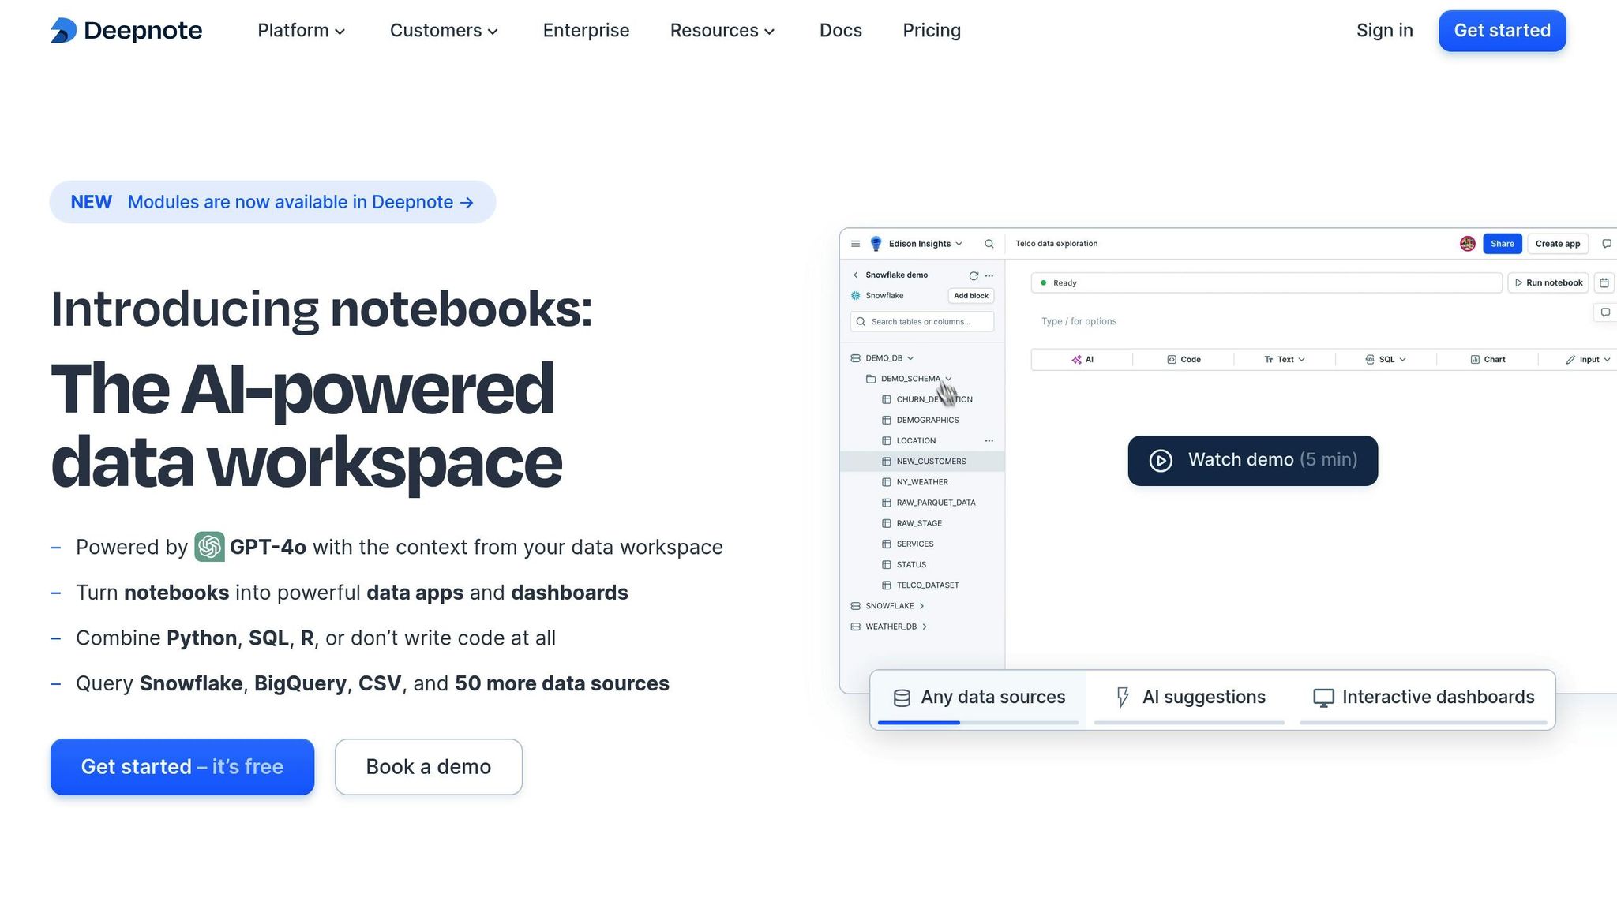Open the Enterprise page
1617x909 pixels.
click(x=586, y=31)
